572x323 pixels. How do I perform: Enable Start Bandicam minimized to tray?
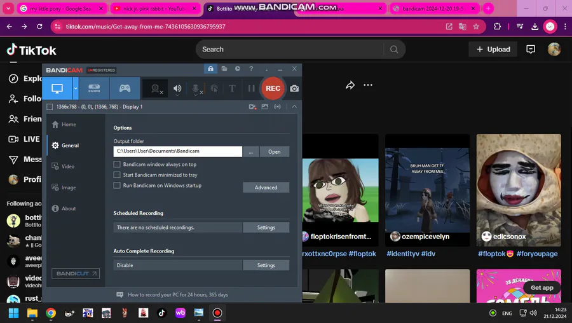[117, 175]
